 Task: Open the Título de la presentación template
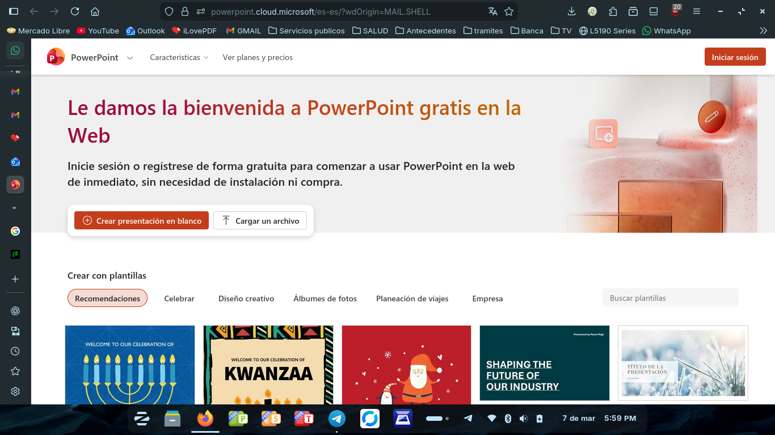click(x=683, y=363)
